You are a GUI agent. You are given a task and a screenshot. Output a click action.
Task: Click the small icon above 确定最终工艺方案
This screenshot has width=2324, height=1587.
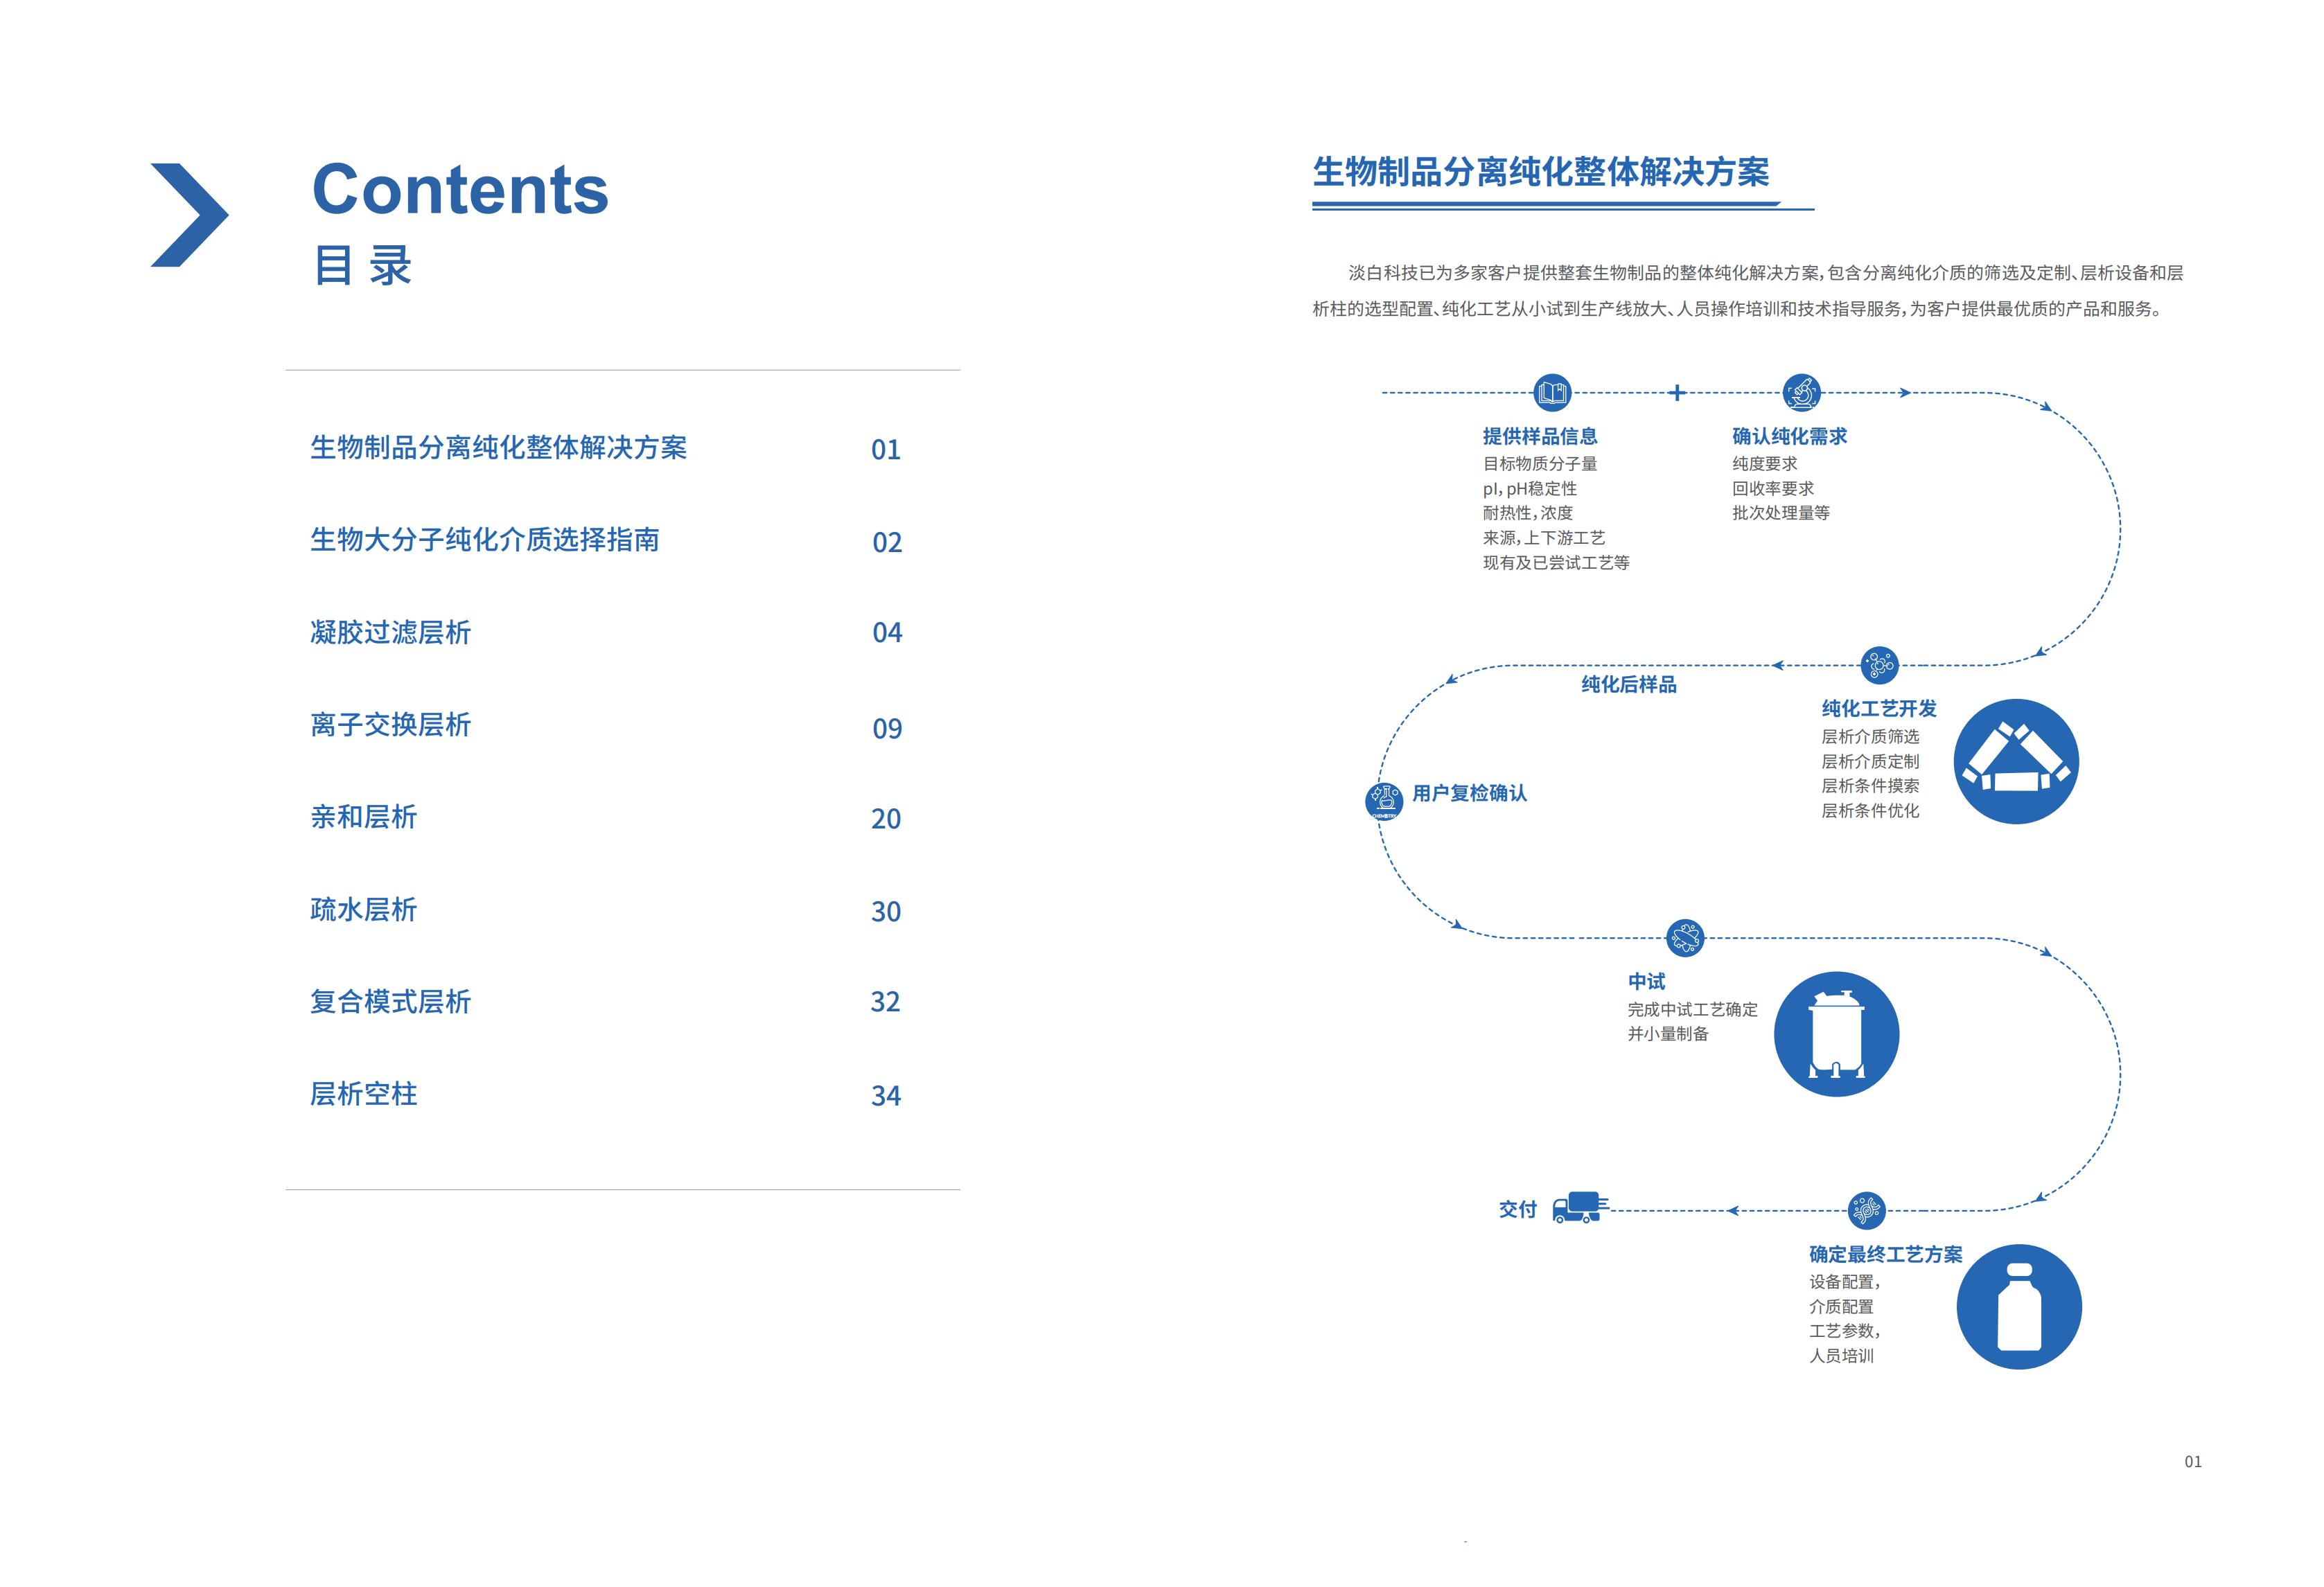[x=1866, y=1211]
